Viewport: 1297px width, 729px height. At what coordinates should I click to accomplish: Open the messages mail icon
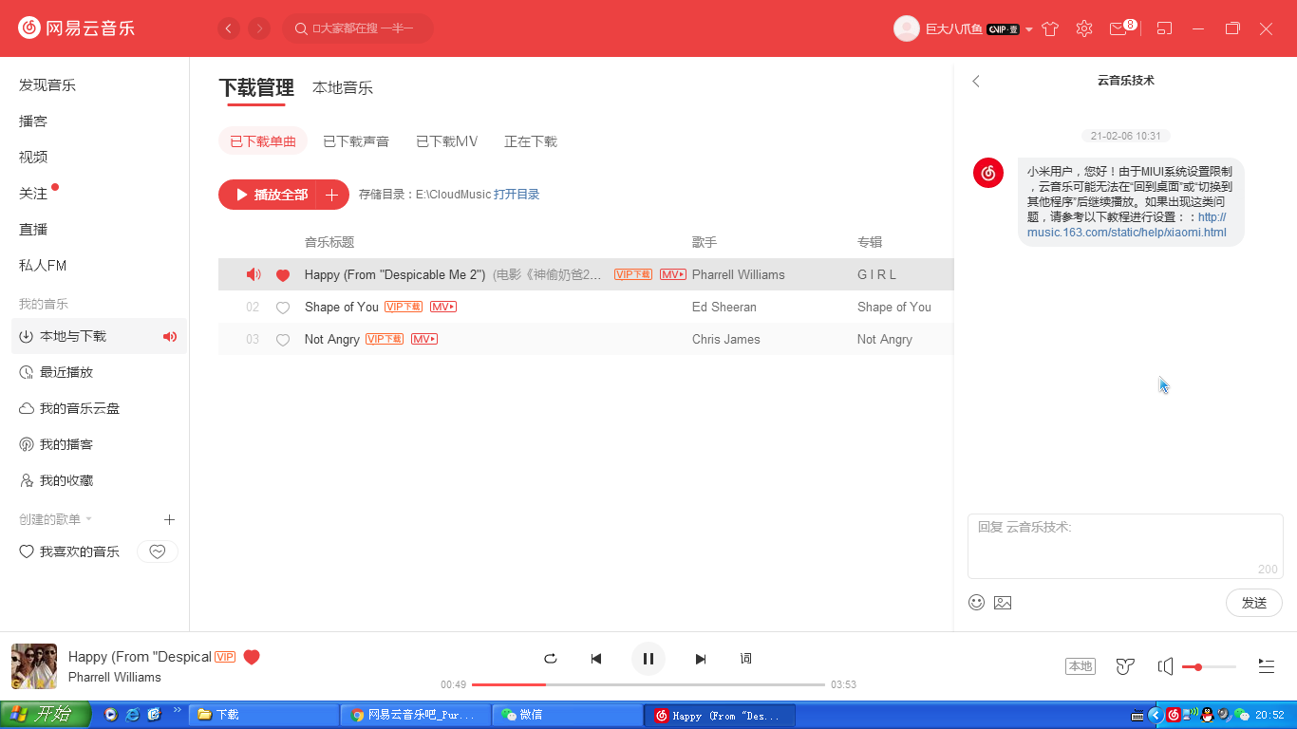coord(1118,28)
